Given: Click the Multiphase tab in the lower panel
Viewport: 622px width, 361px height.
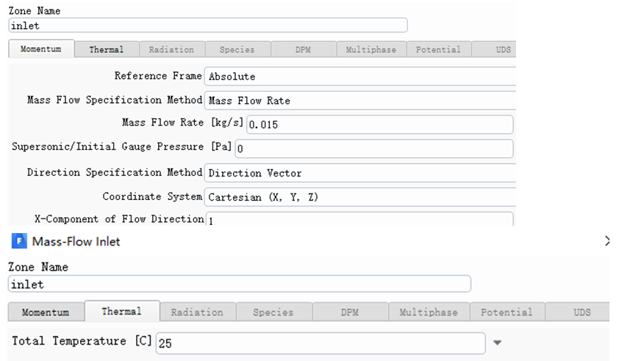Looking at the screenshot, I should coord(429,312).
